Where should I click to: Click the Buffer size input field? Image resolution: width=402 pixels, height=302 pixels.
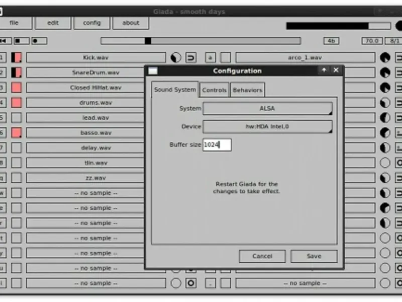pos(217,145)
